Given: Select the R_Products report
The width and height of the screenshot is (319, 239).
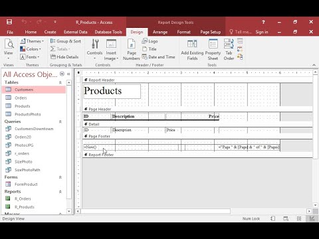Looking at the screenshot, I should (x=34, y=207).
